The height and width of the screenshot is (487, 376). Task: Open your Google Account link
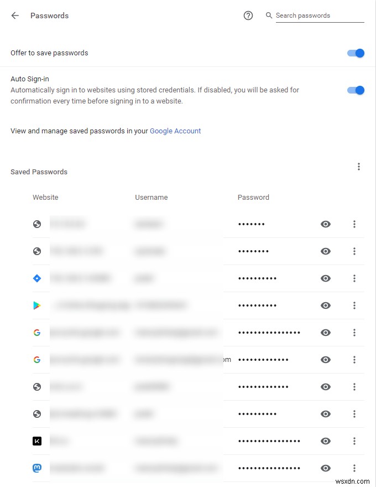tap(175, 131)
